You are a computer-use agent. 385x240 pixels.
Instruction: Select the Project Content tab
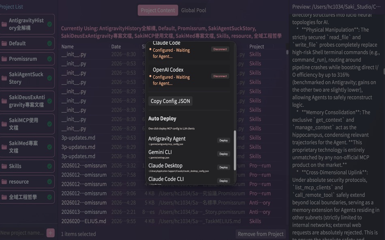158,10
